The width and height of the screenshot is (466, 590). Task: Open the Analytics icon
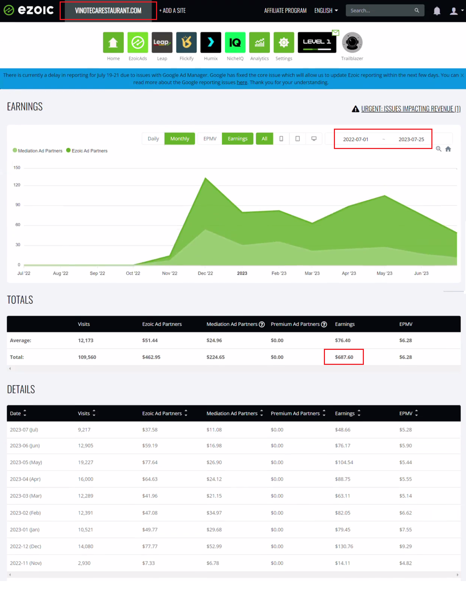coord(259,42)
